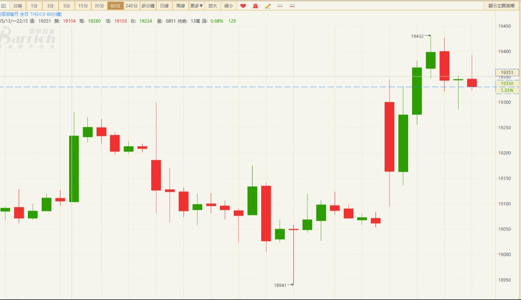Switch to the 分時 intraday view
This screenshot has height=300, width=521.
pyautogui.click(x=18, y=6)
